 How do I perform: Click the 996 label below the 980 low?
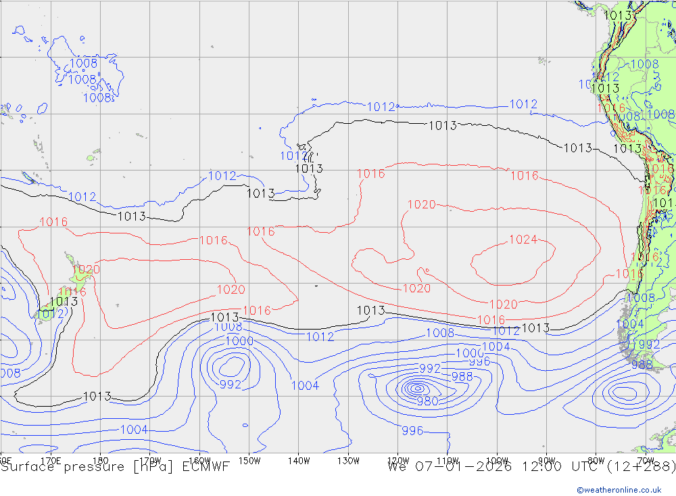[x=412, y=431]
